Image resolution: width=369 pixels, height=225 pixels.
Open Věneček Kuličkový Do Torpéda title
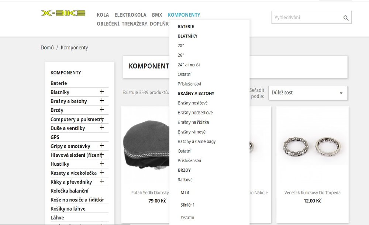point(312,193)
